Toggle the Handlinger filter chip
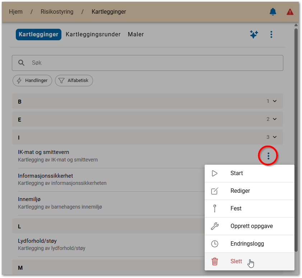This screenshot has width=302, height=278. tap(32, 81)
